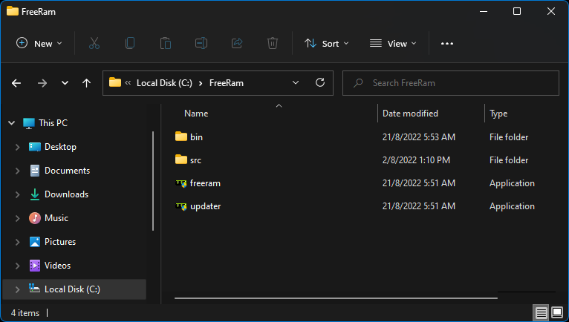Expand the Pictures tree node
Viewport: 569px width, 322px height.
click(x=17, y=242)
